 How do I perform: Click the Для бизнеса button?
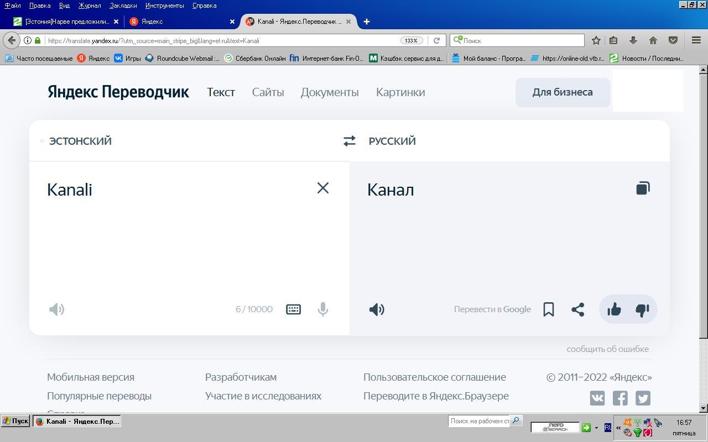click(x=563, y=92)
